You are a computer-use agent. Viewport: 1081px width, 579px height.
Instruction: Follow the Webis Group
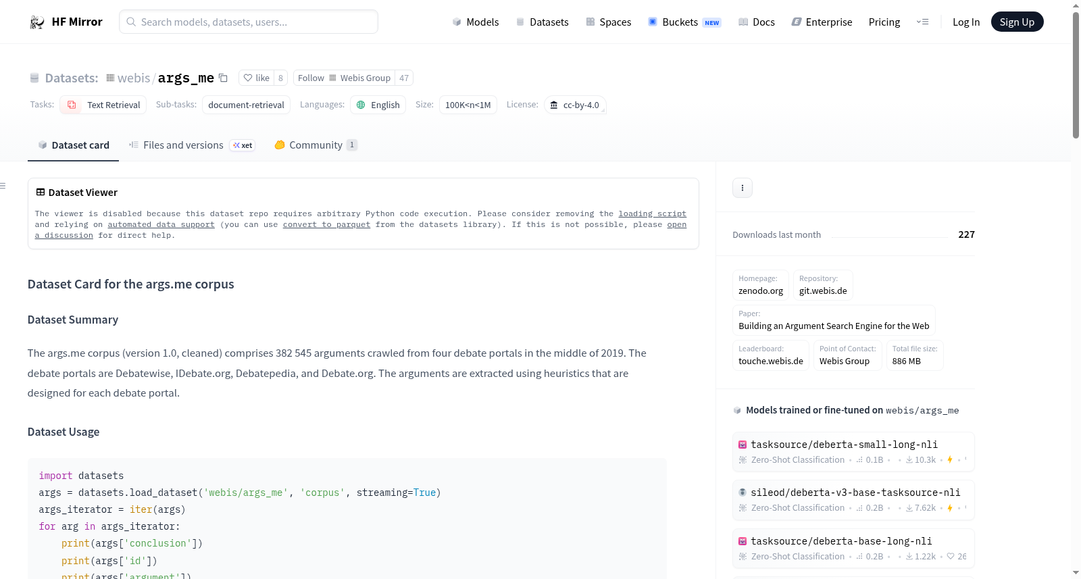(x=345, y=78)
